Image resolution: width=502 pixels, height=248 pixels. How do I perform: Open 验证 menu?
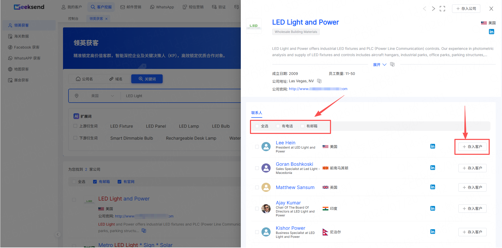pos(219,7)
